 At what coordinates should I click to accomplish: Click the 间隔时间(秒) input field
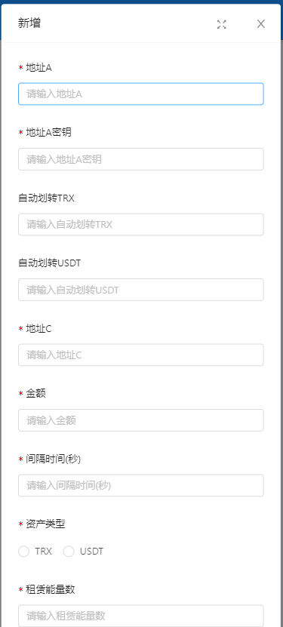point(140,485)
